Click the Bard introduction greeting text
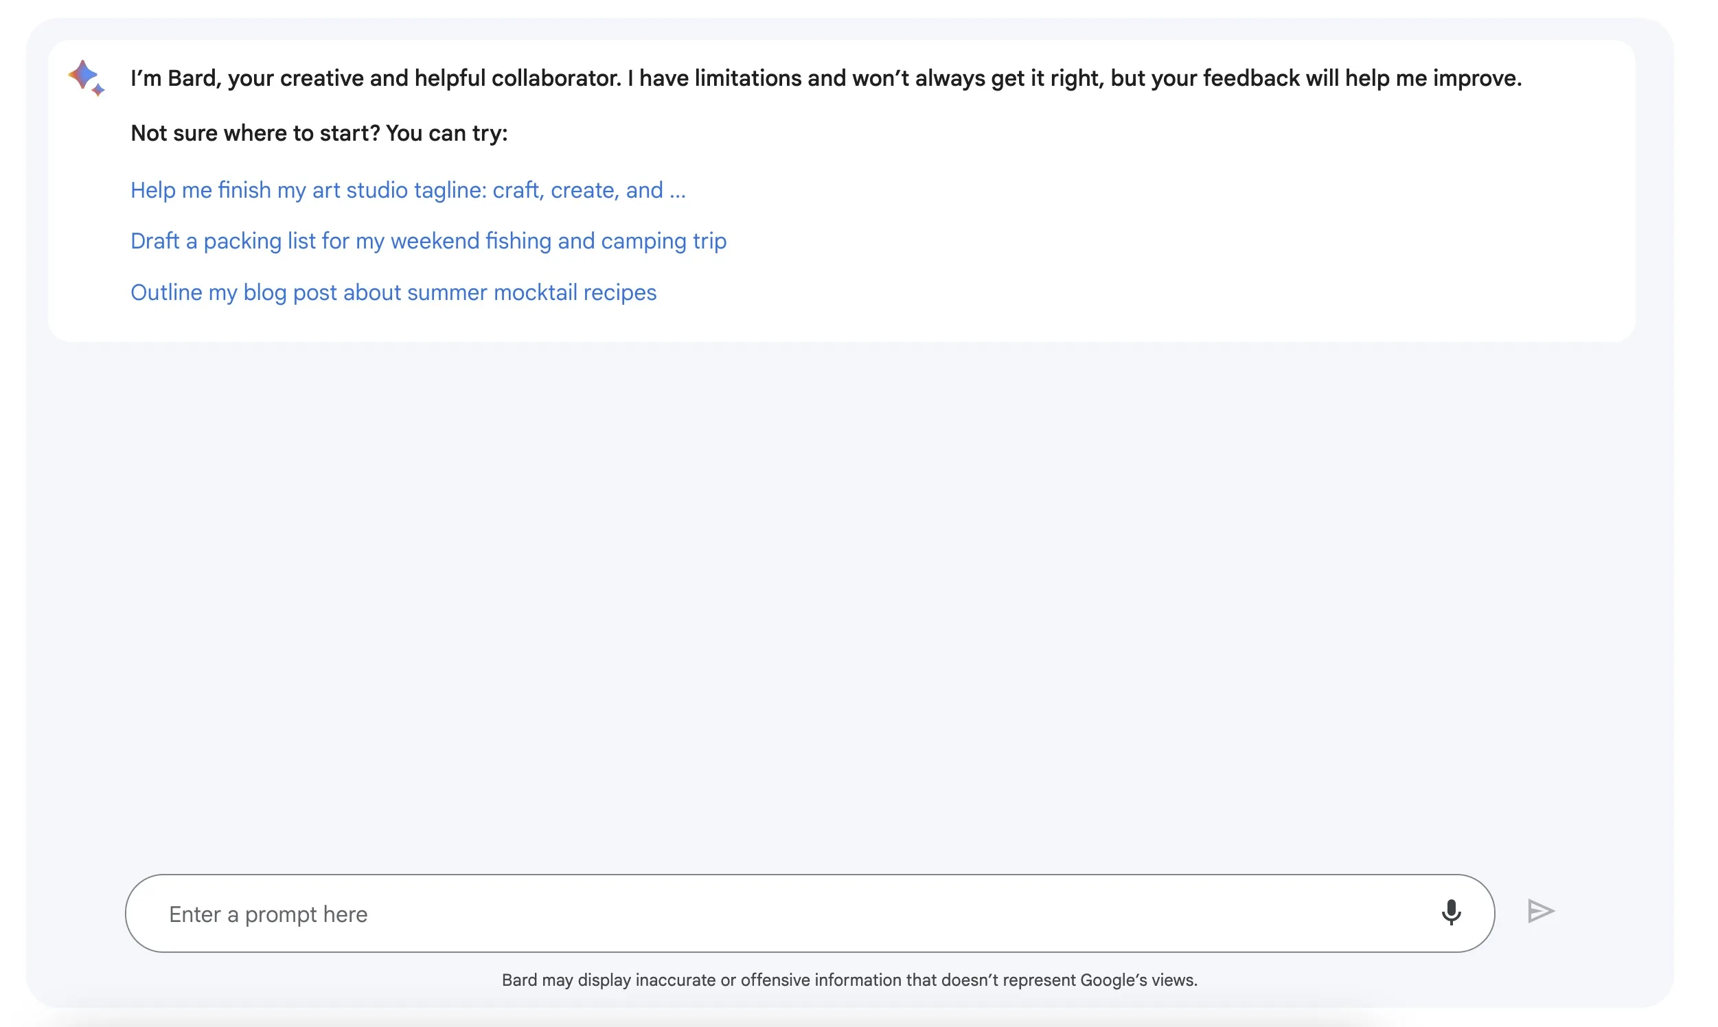 pyautogui.click(x=825, y=78)
